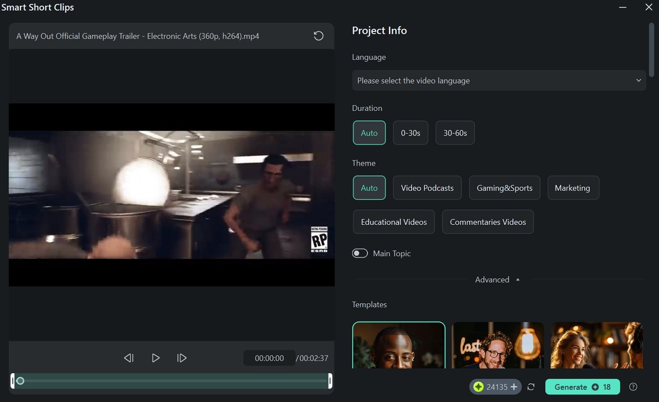The width and height of the screenshot is (659, 402).
Task: Step backward one frame in the preview
Action: coord(129,357)
